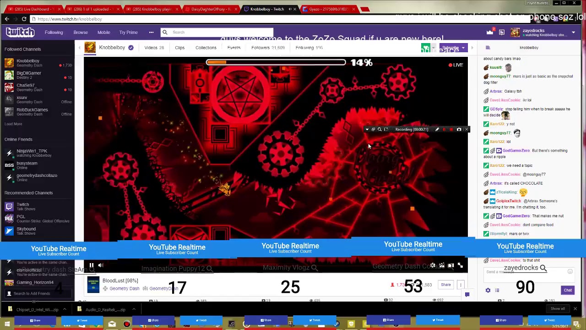Open the Browse page
This screenshot has width=586, height=330.
[x=81, y=32]
